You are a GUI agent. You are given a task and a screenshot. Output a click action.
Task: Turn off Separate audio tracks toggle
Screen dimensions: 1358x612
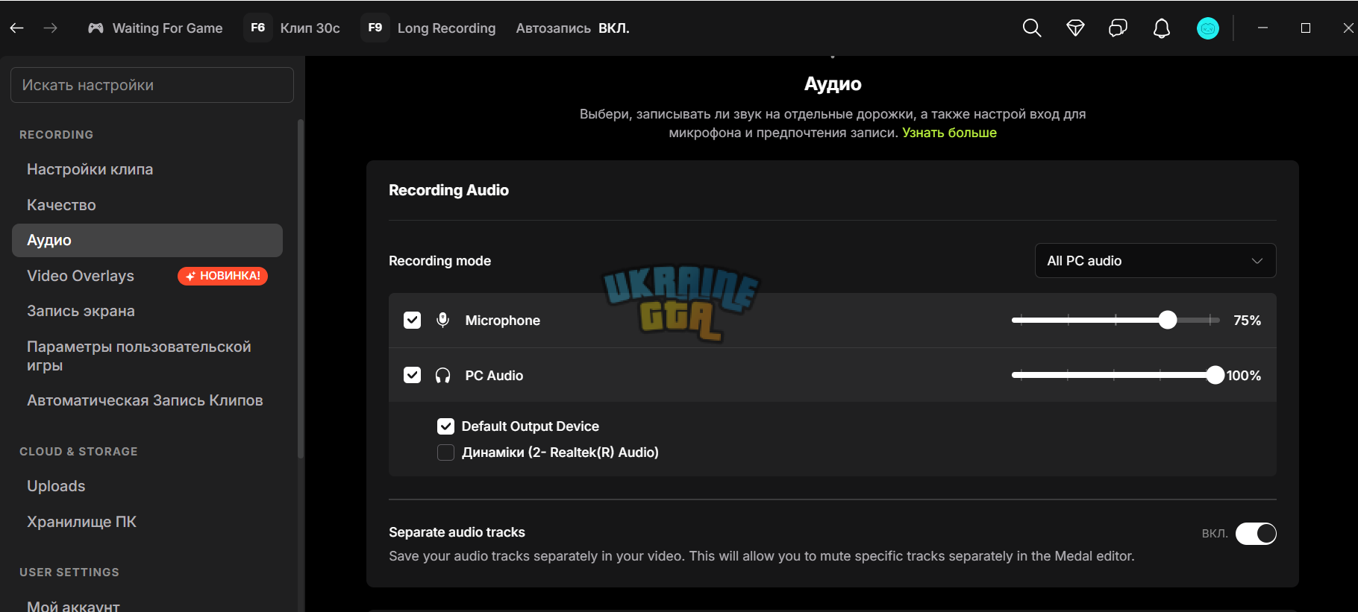coord(1256,534)
